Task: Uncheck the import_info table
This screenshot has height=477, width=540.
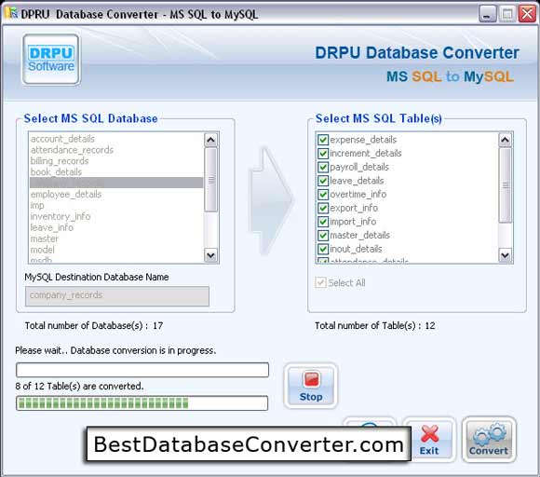Action: 323,222
